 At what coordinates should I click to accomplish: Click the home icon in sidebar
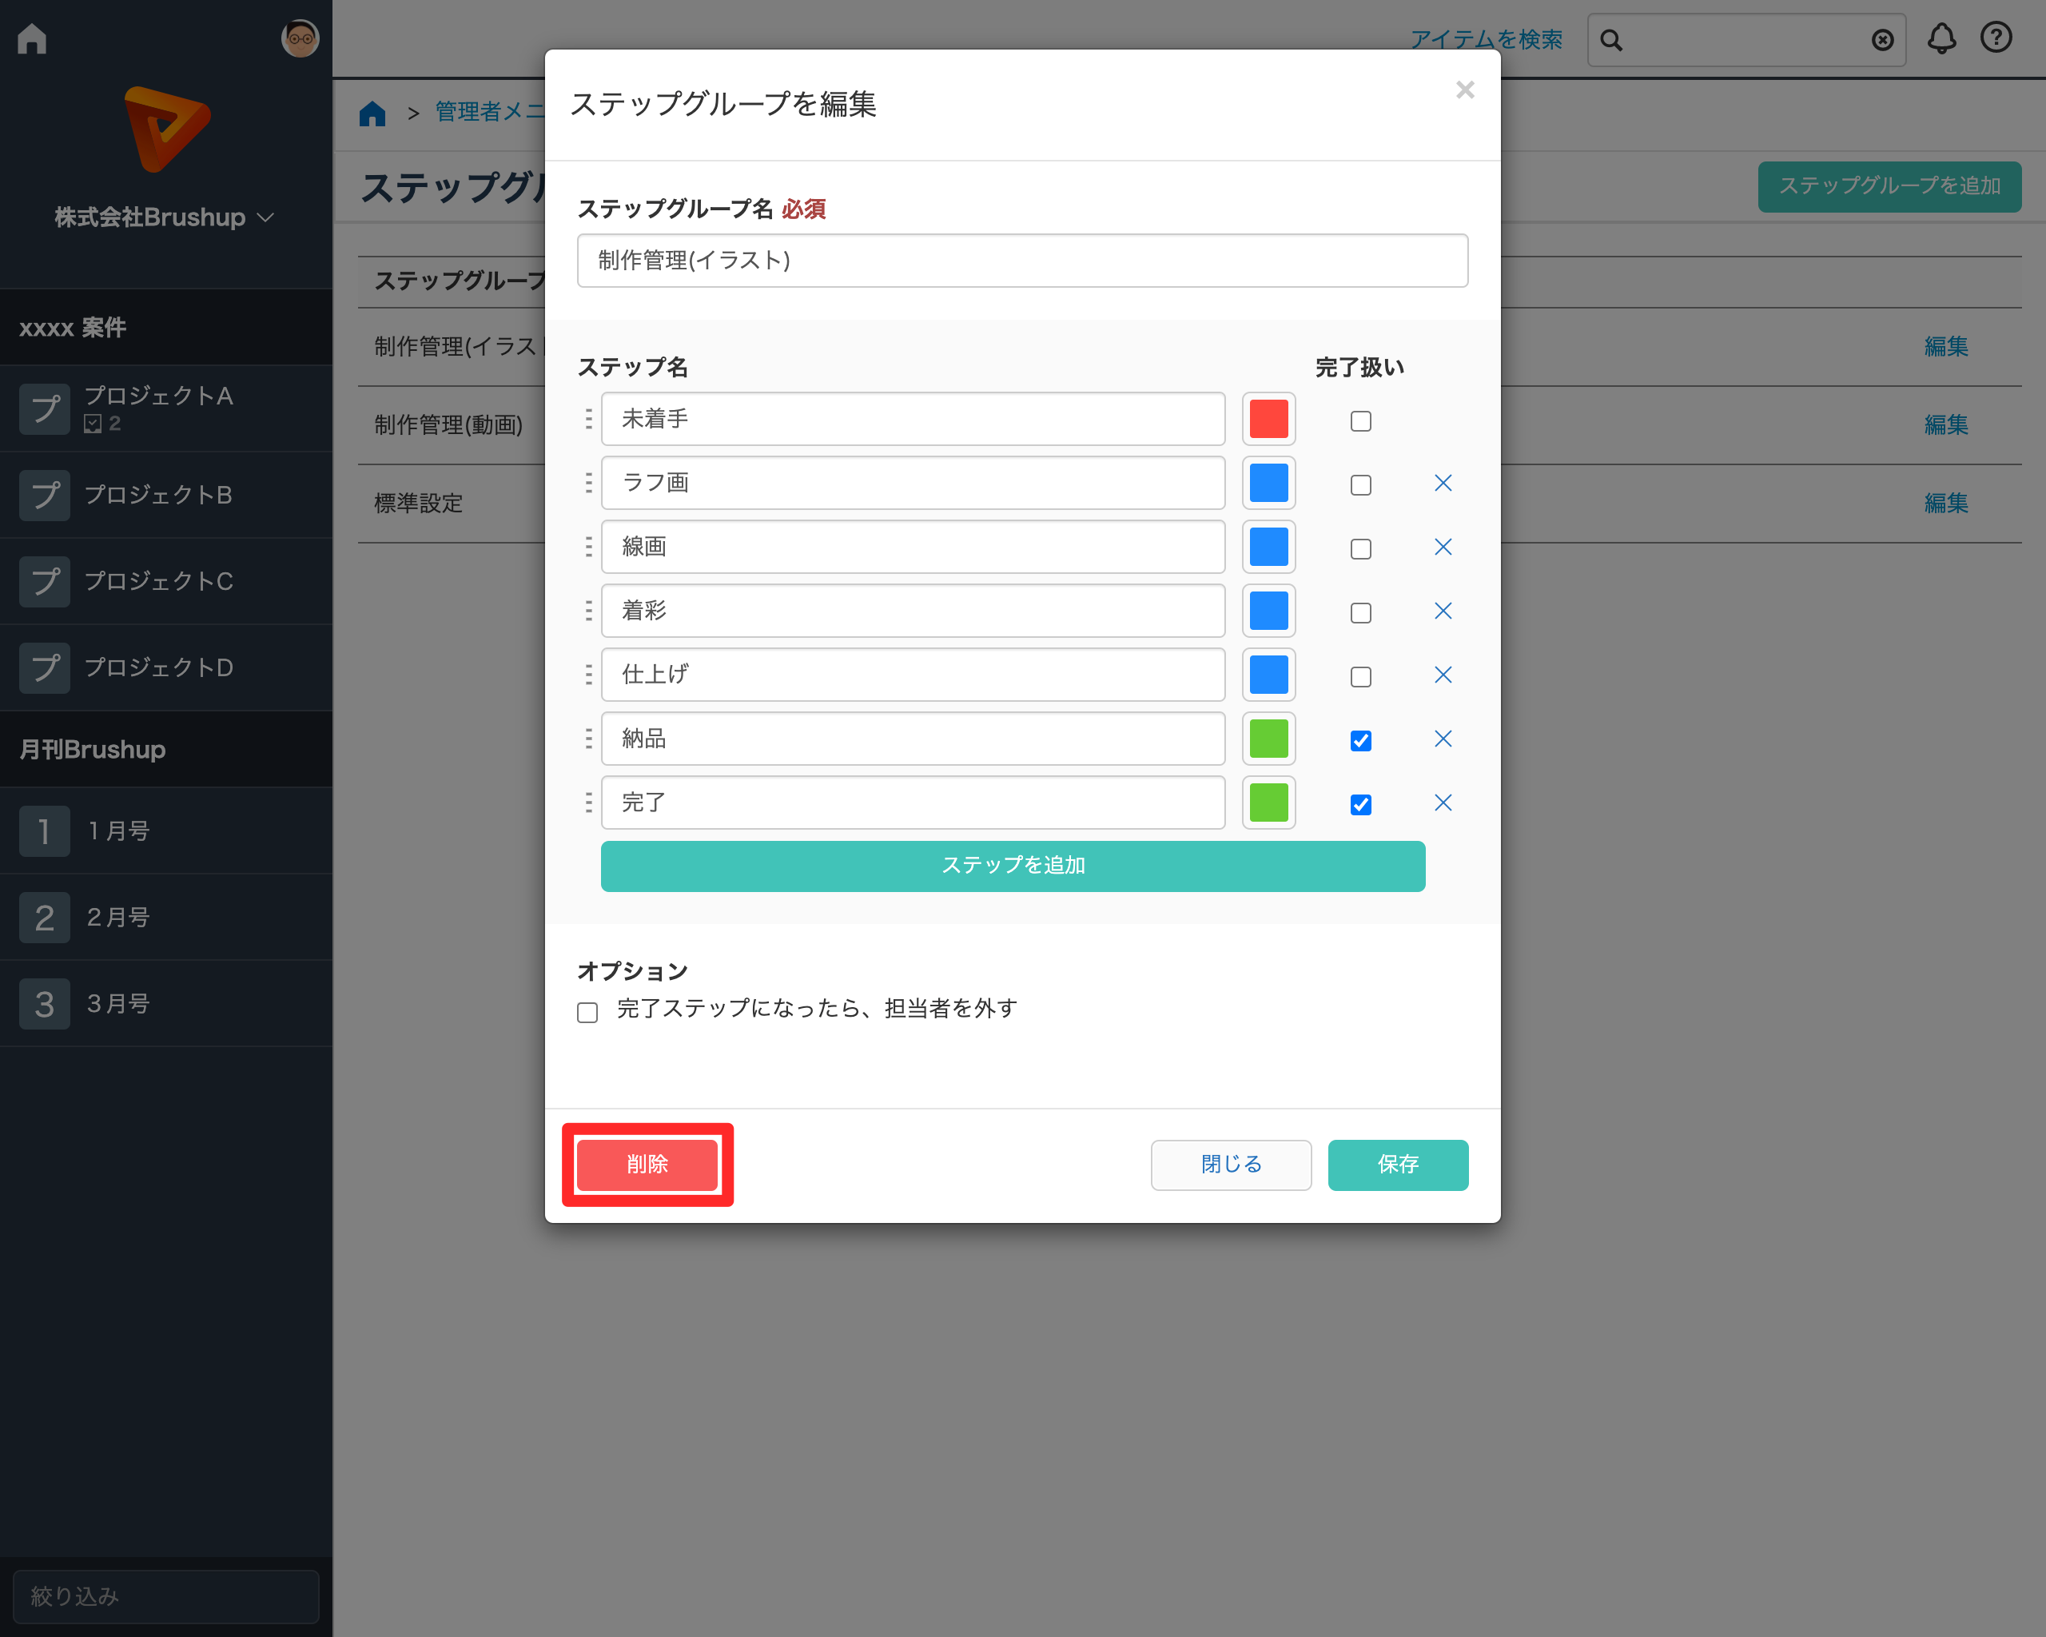(32, 39)
